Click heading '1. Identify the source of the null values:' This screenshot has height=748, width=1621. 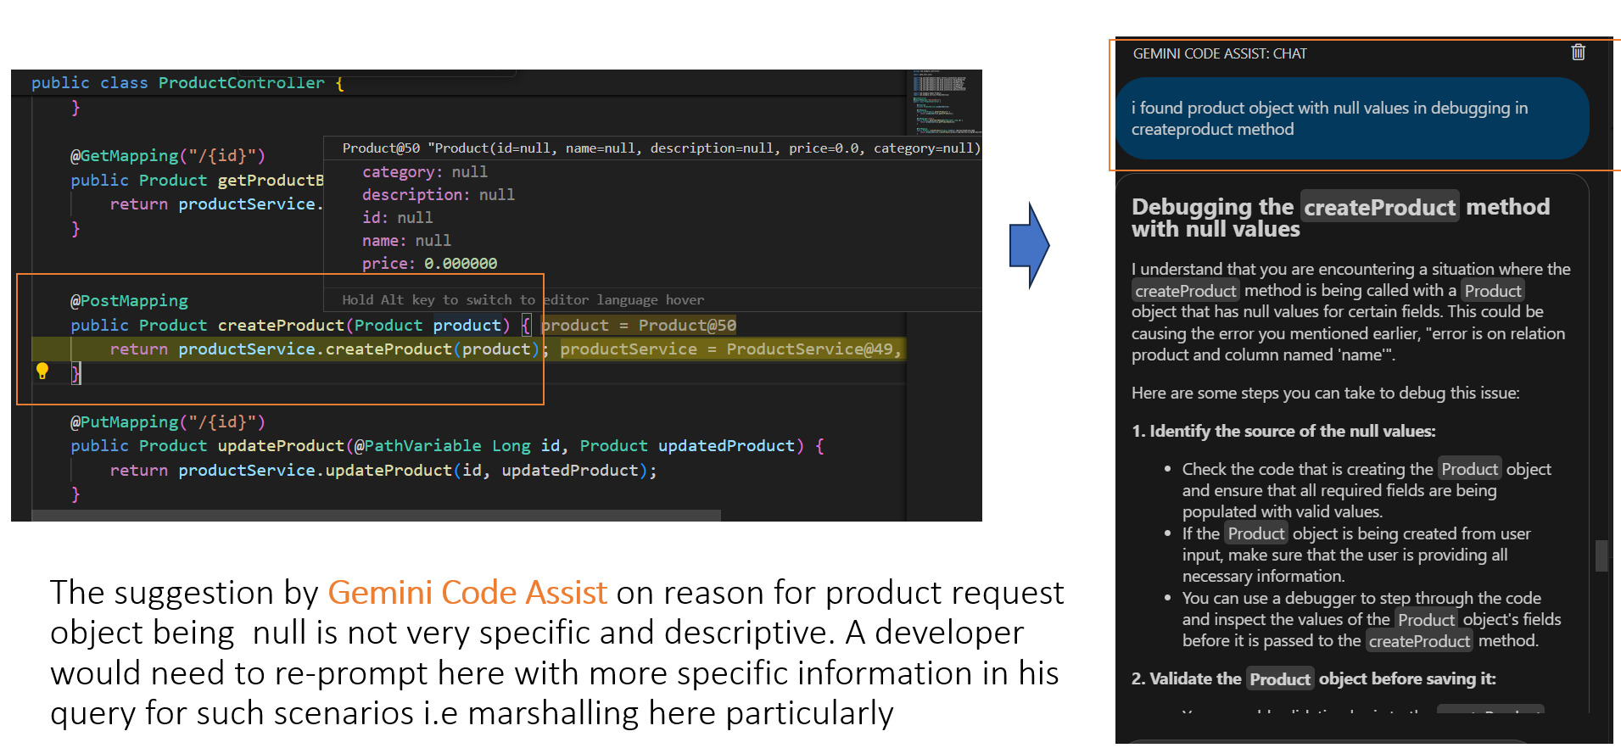click(x=1283, y=432)
